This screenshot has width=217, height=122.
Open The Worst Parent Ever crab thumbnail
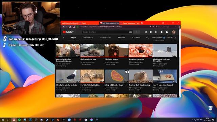[x=141, y=50]
